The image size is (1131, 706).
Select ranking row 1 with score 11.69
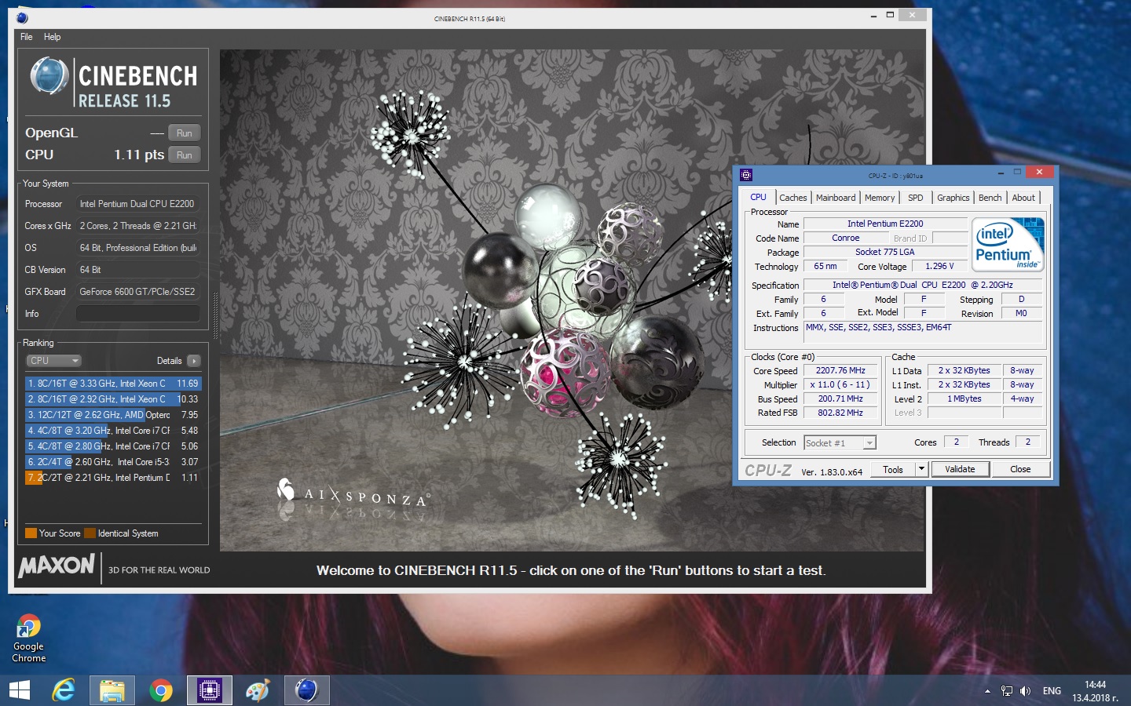point(113,384)
